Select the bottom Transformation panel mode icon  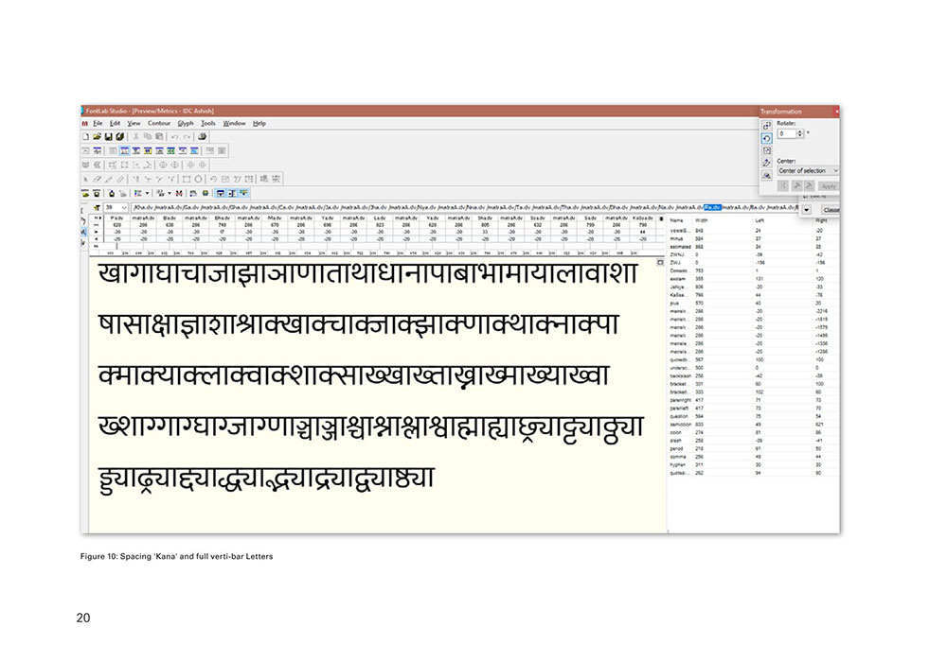[x=766, y=176]
